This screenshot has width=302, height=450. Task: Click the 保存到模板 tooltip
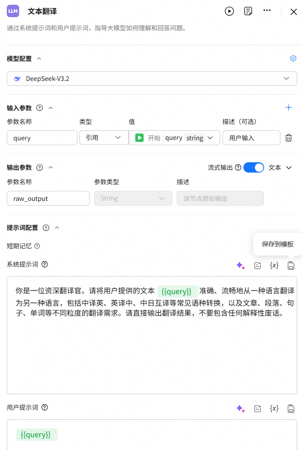pyautogui.click(x=278, y=244)
